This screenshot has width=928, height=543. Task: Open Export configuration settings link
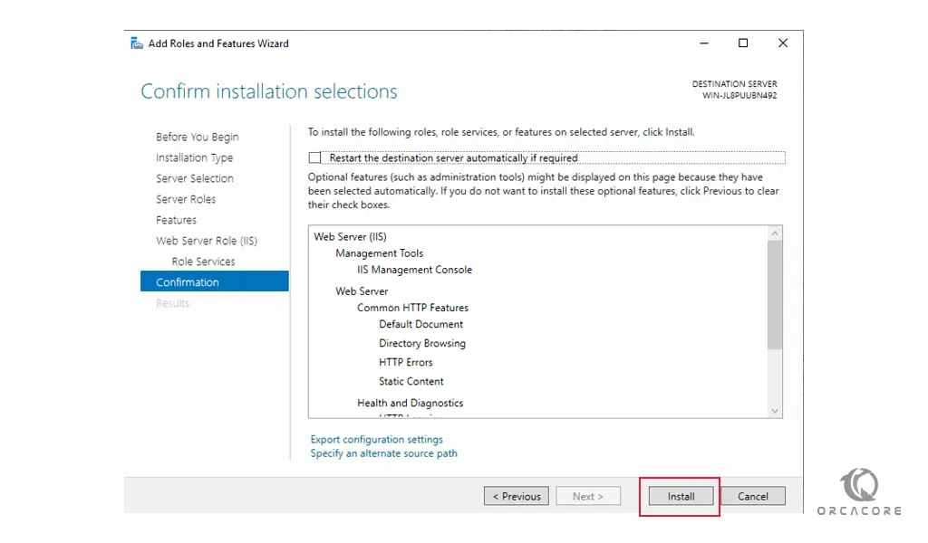376,440
